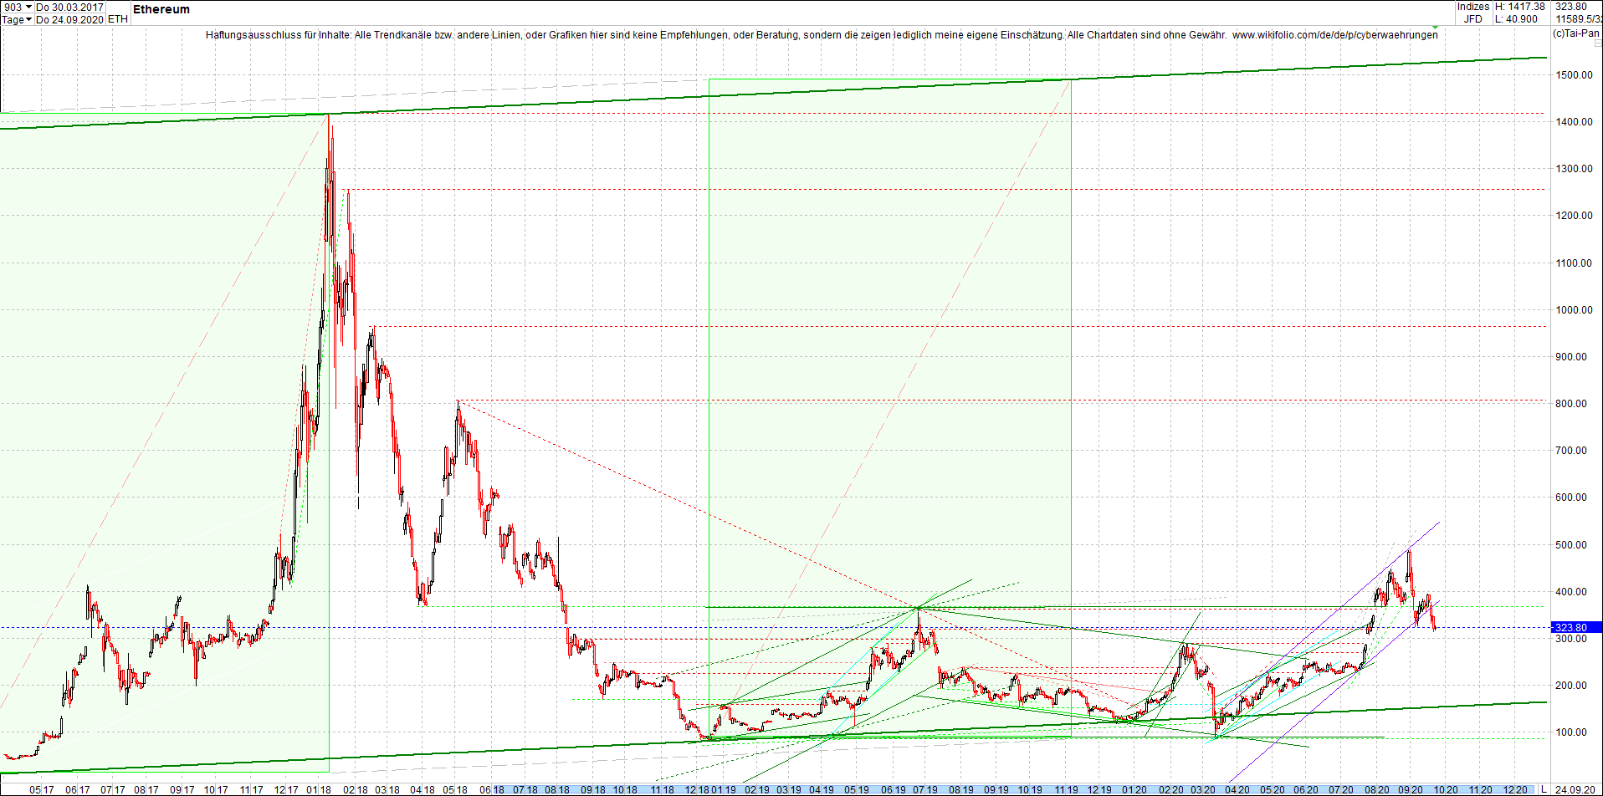Click the 500.00 price axis label
The width and height of the screenshot is (1603, 796).
[x=1571, y=544]
